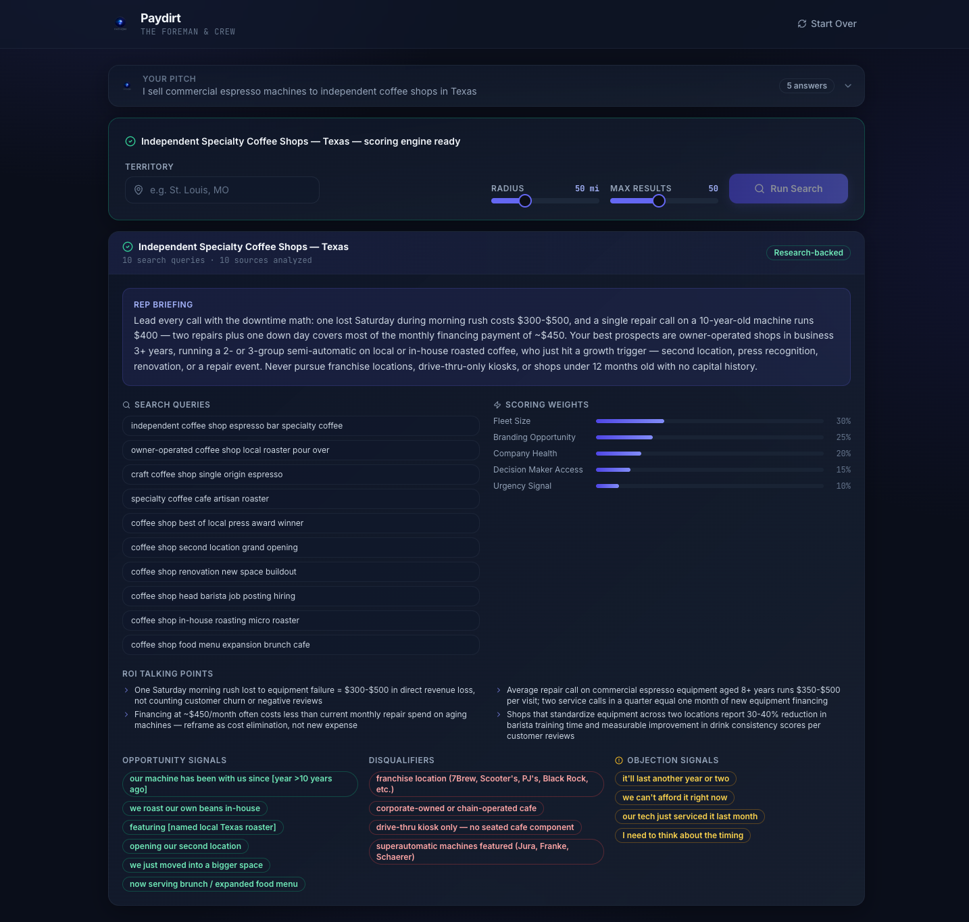
Task: Expand the Your Pitch chevron
Action: click(x=848, y=86)
